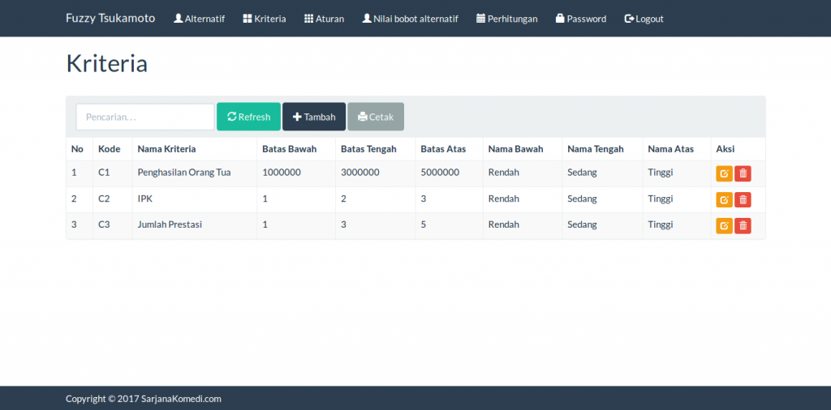Delete the IPK criteria row

[743, 199]
